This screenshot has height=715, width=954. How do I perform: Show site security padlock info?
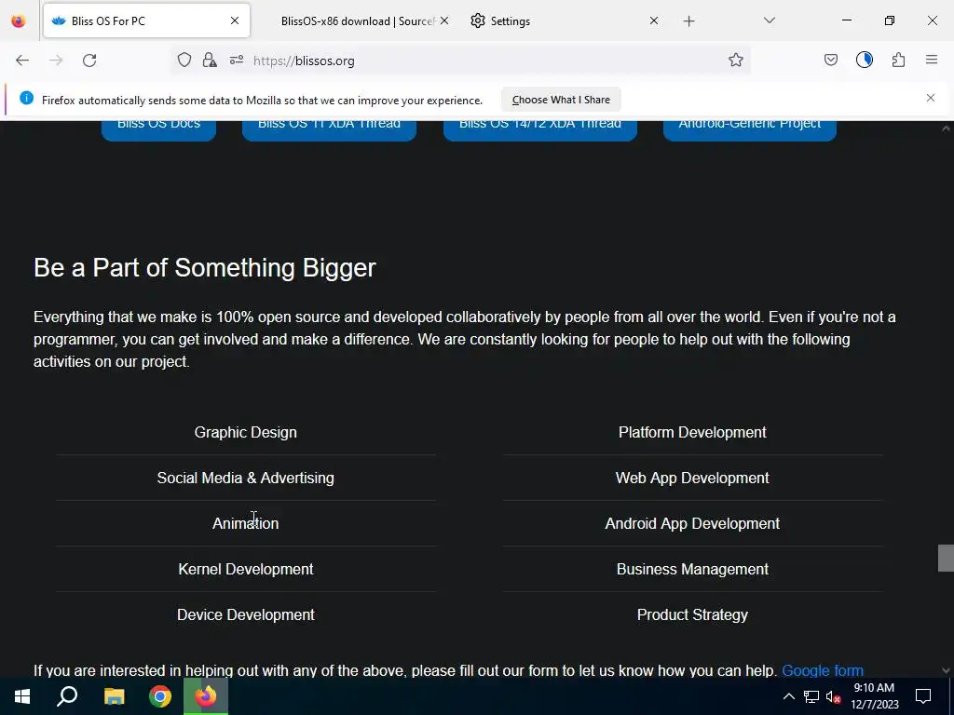[210, 61]
